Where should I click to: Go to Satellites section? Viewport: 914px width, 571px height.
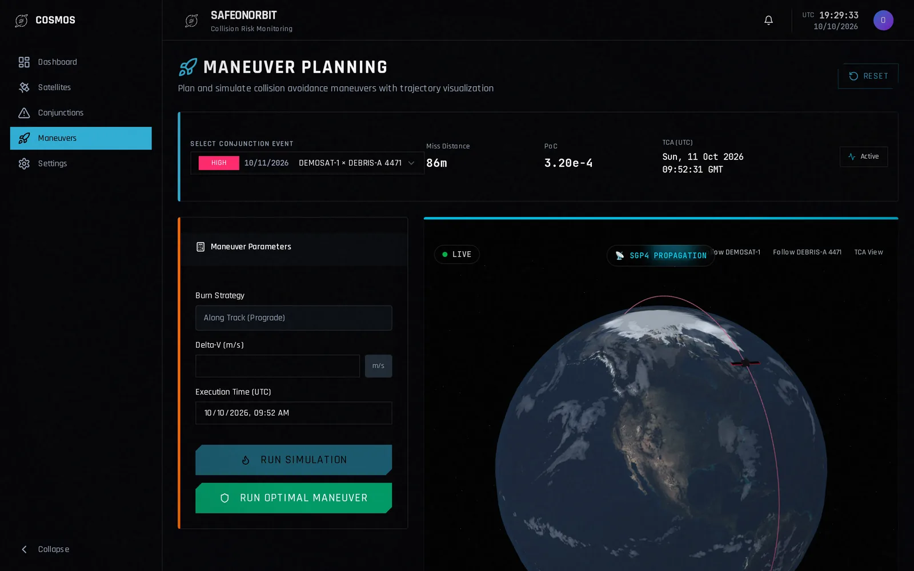coord(81,87)
